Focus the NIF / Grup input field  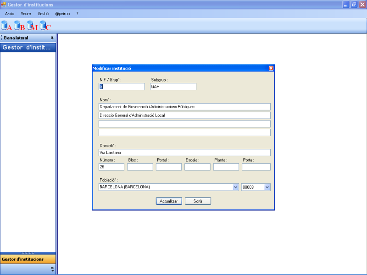[x=122, y=87]
